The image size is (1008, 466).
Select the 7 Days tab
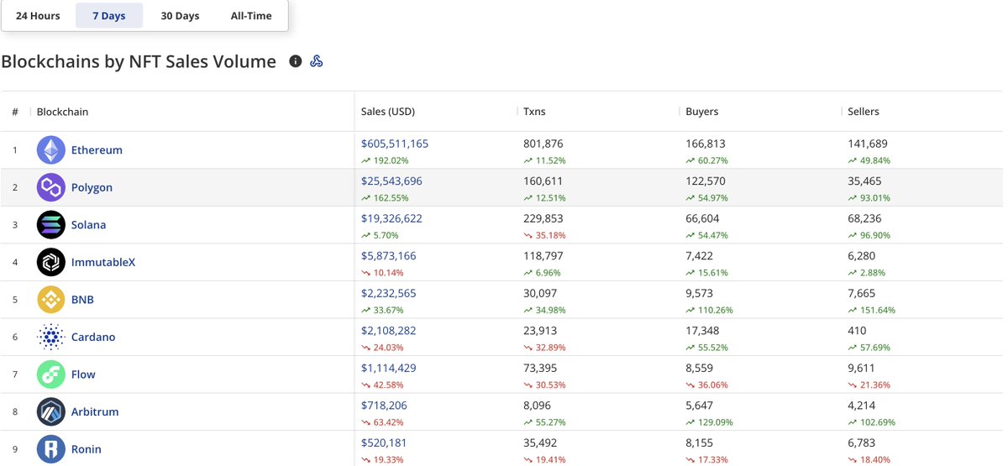pyautogui.click(x=109, y=16)
